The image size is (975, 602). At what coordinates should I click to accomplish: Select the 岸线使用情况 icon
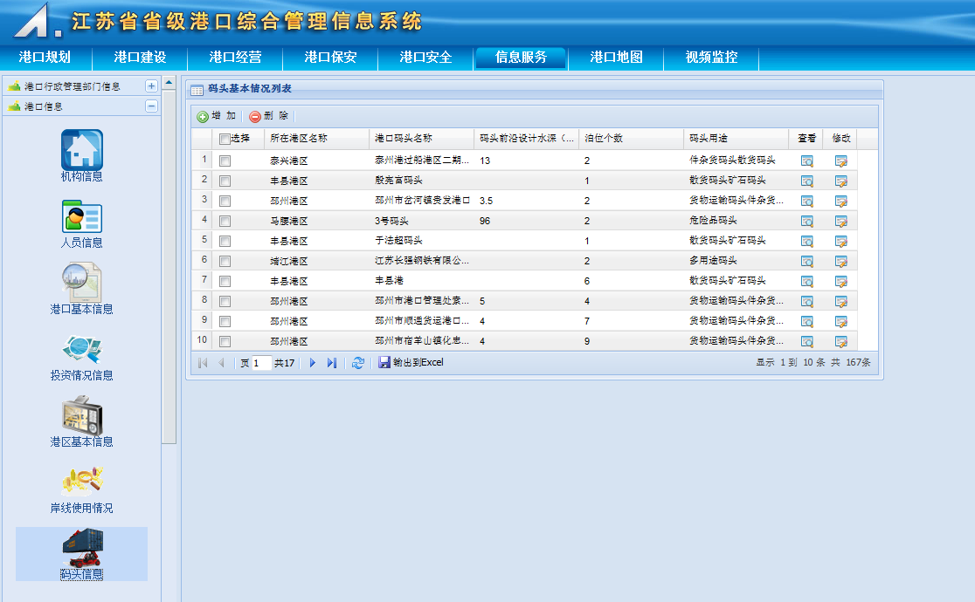pyautogui.click(x=82, y=482)
